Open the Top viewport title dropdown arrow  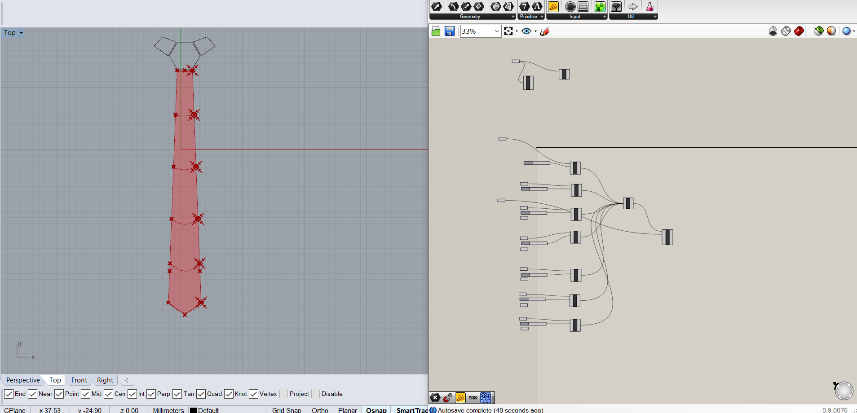[21, 33]
